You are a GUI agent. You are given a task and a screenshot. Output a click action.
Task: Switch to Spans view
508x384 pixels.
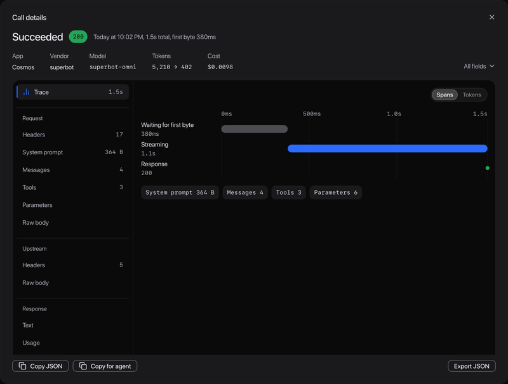[444, 95]
